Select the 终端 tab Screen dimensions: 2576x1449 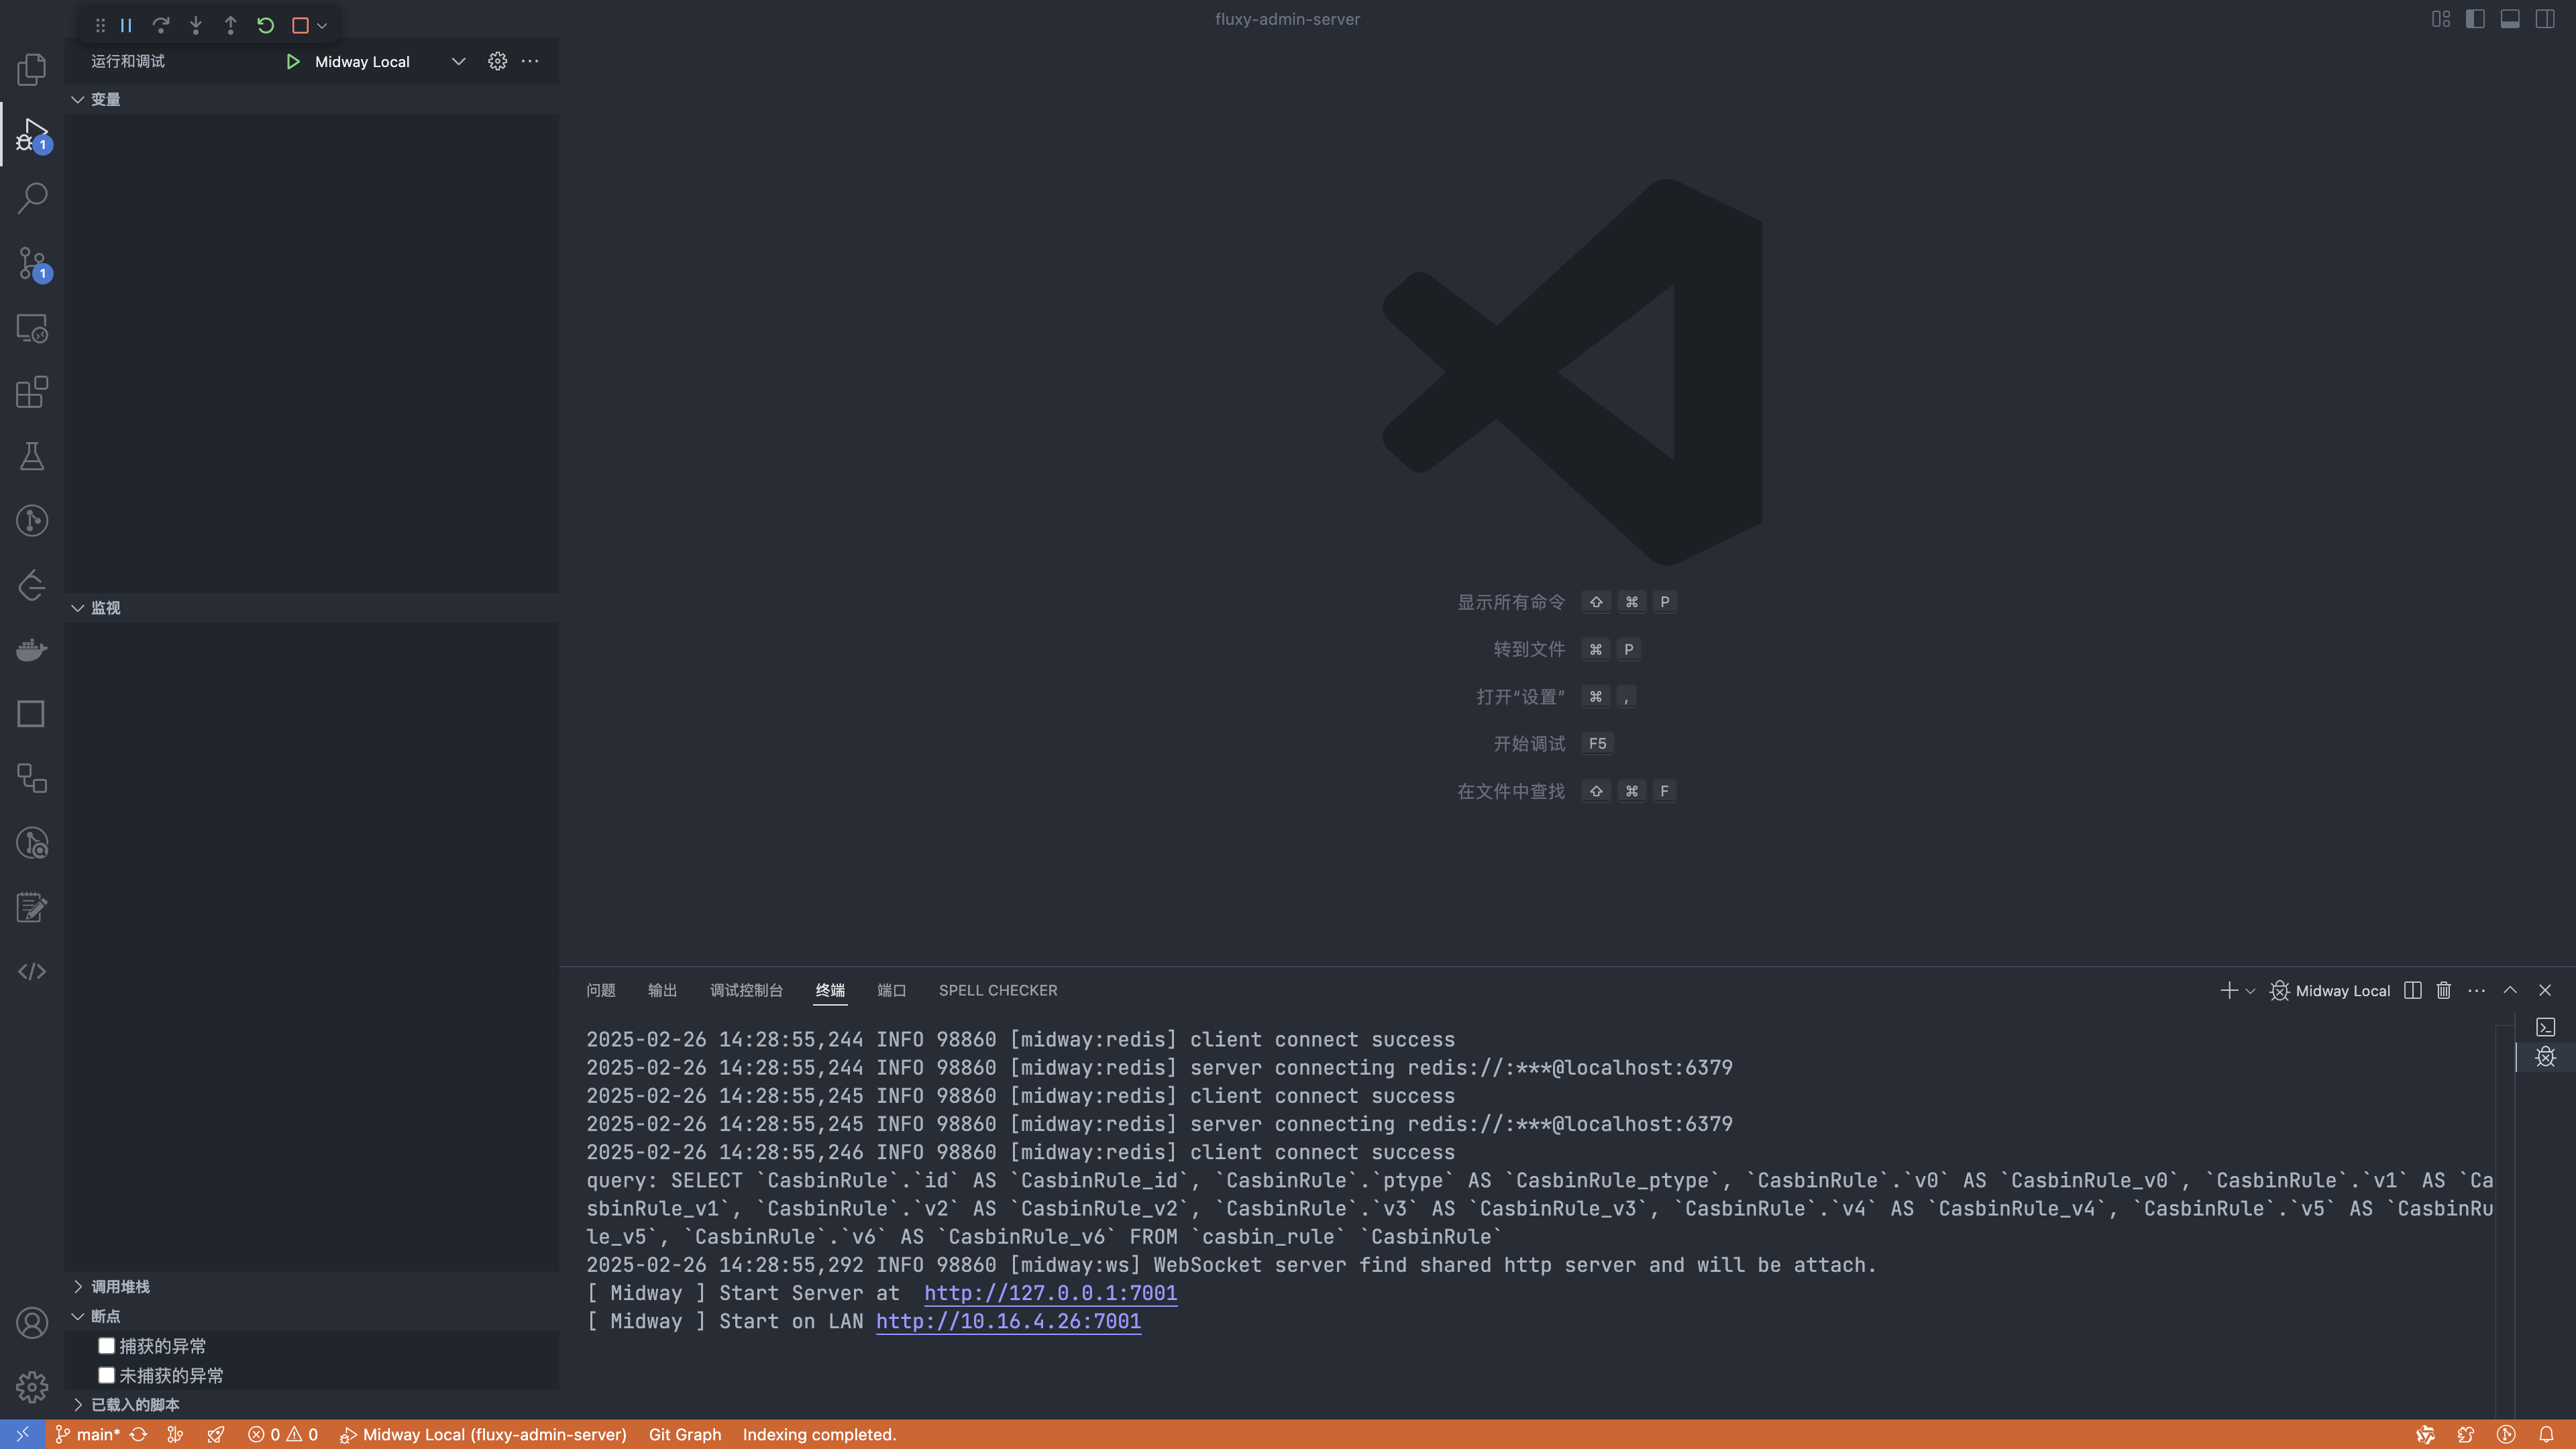[x=828, y=989]
